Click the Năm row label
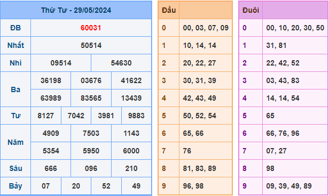The image size is (329, 196). pos(15,142)
